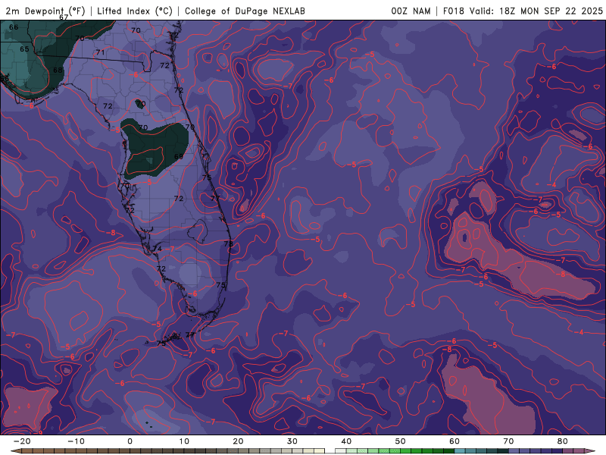The height and width of the screenshot is (455, 606).
Task: Click the "F018 Valid: 18Z MON SEP 22 2025" text
Action: point(523,11)
